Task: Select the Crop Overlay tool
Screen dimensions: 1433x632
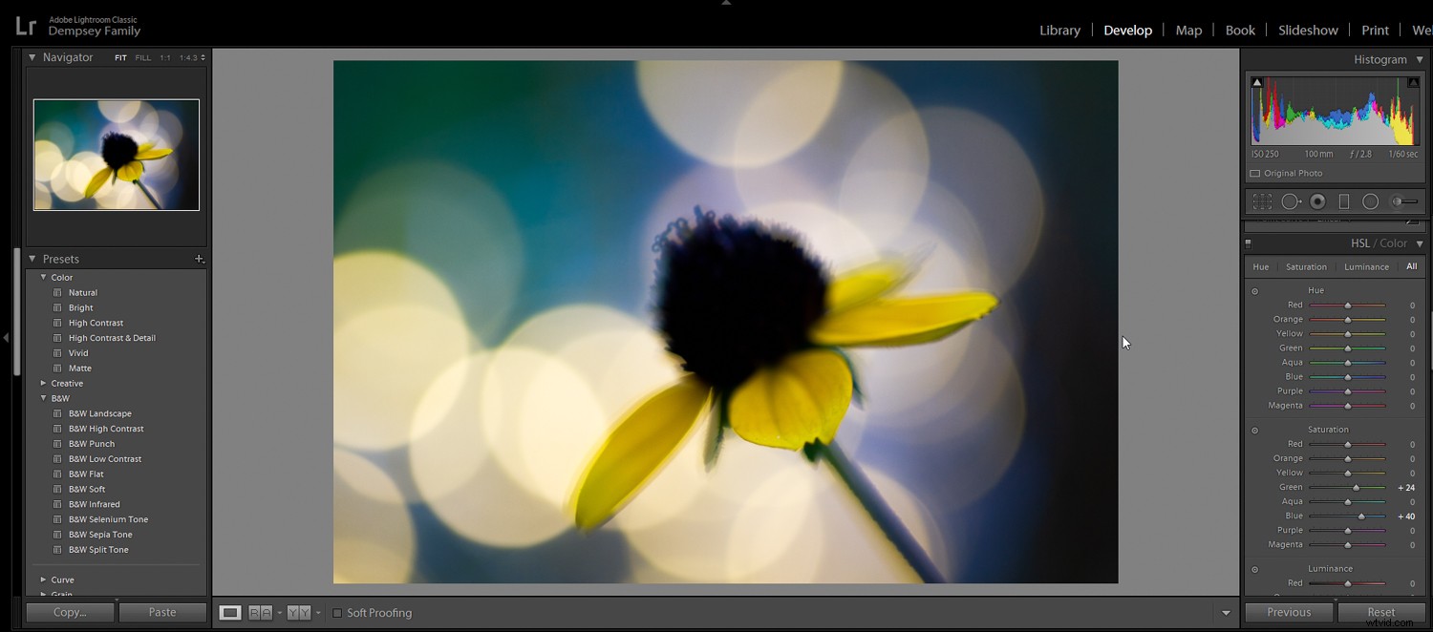Action: click(1262, 201)
